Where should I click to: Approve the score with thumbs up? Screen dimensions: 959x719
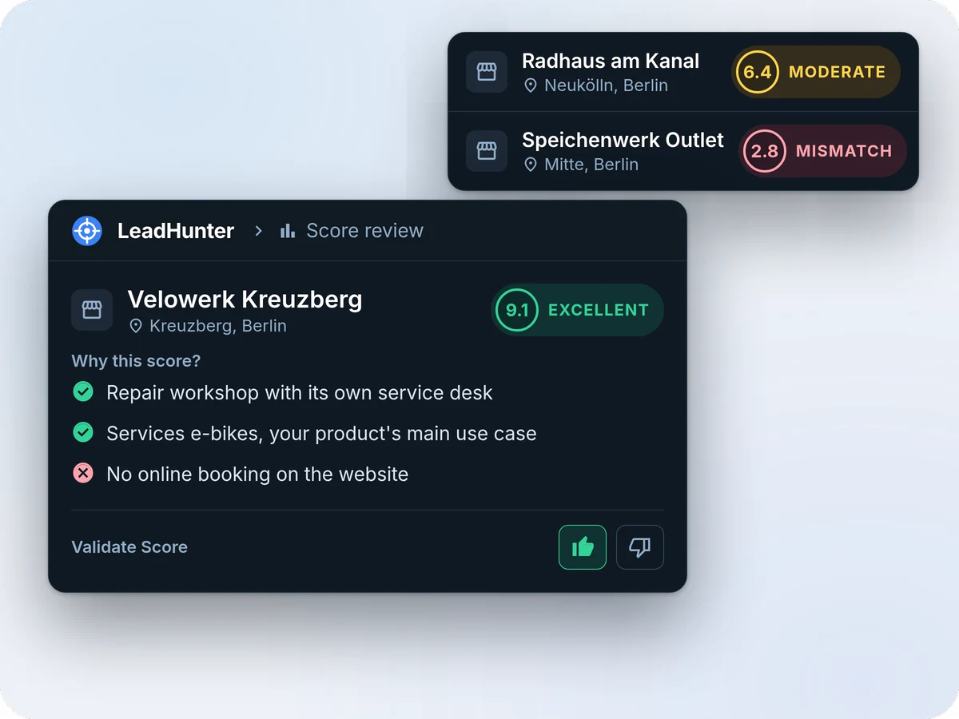(x=583, y=547)
